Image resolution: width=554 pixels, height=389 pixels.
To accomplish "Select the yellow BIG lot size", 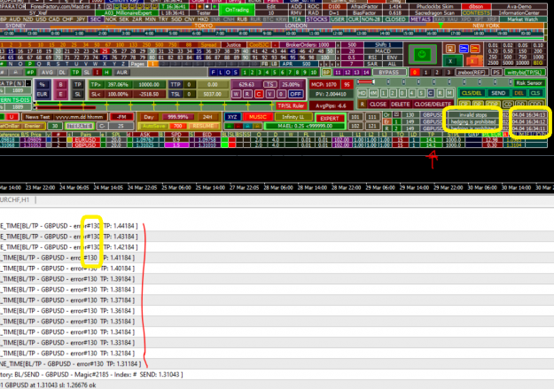I will click(538, 63).
